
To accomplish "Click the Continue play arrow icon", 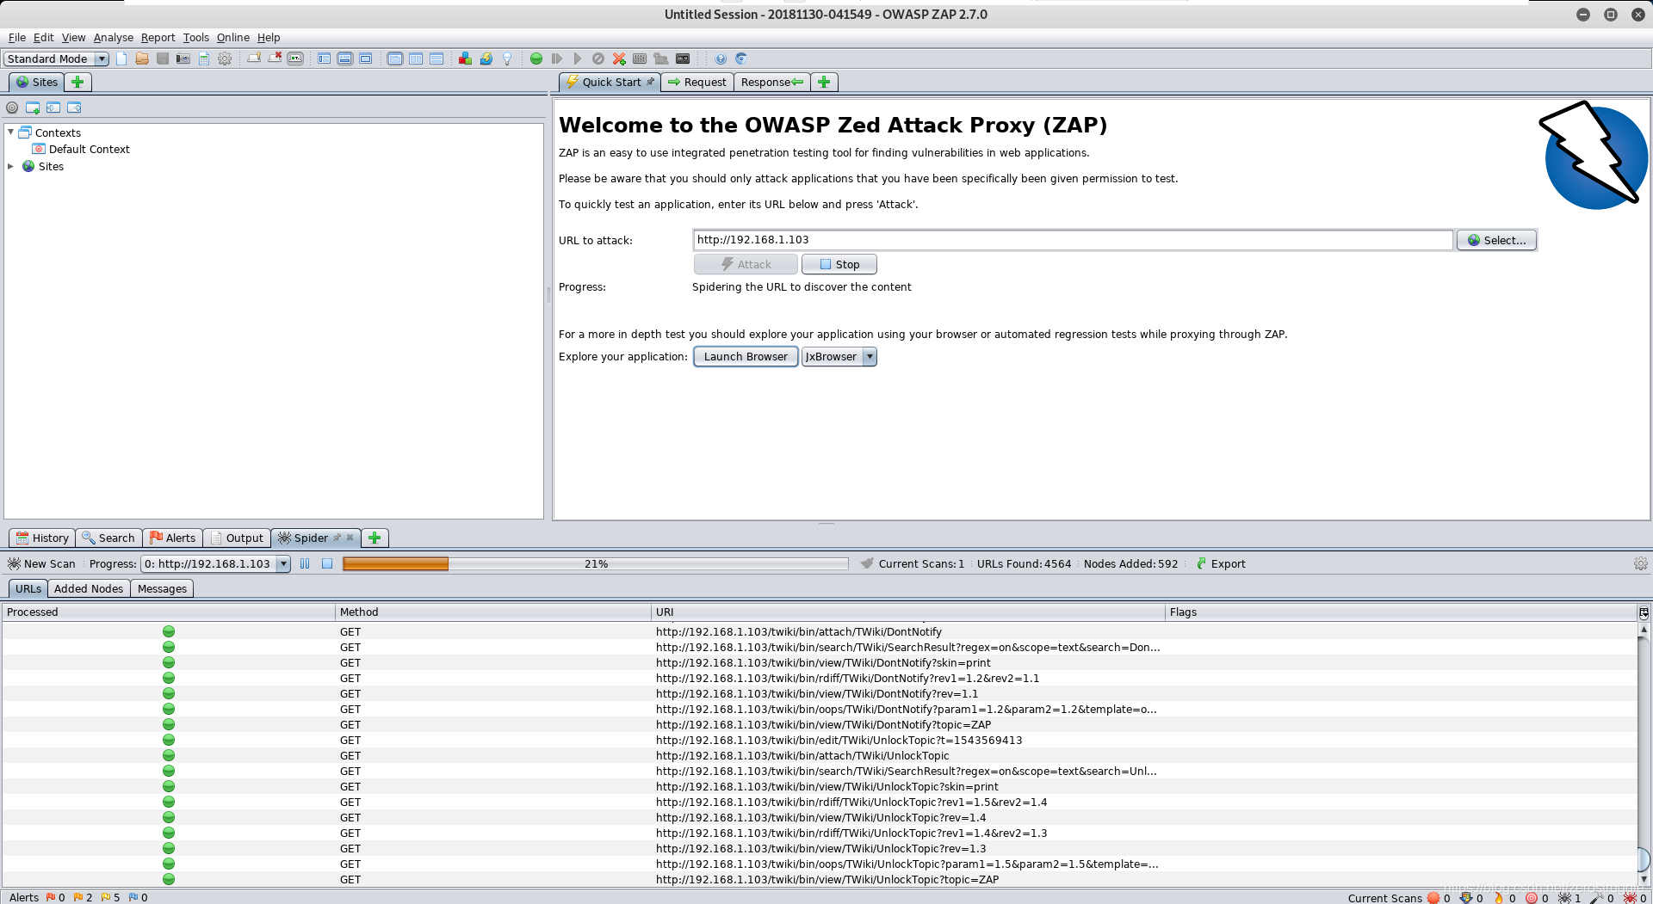I will 578,58.
